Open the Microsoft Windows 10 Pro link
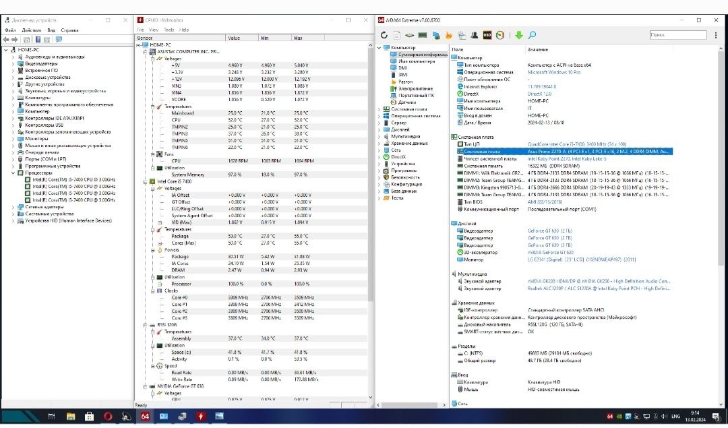The width and height of the screenshot is (728, 428). pyautogui.click(x=554, y=72)
